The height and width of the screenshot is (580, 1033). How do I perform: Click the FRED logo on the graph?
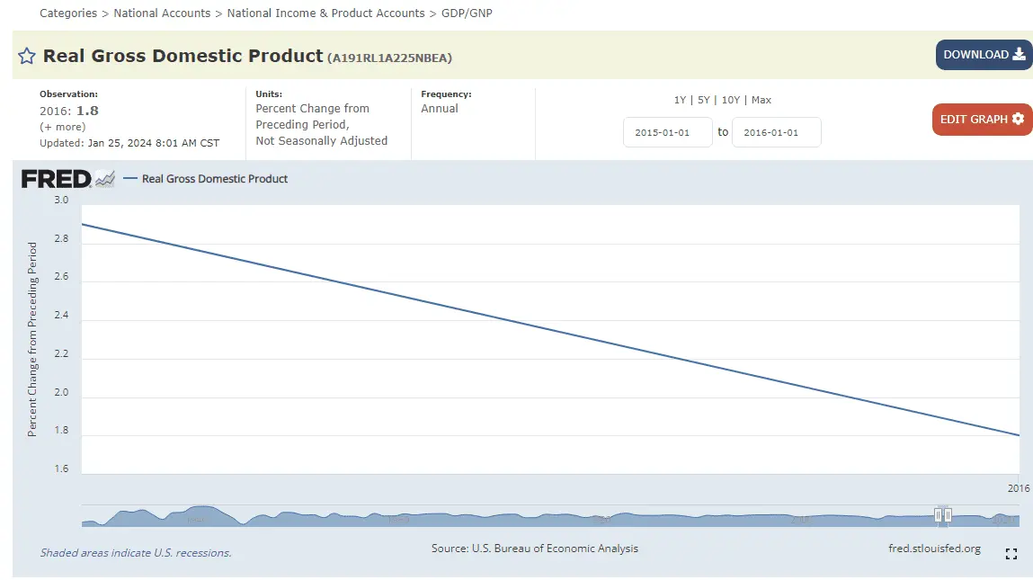(56, 179)
